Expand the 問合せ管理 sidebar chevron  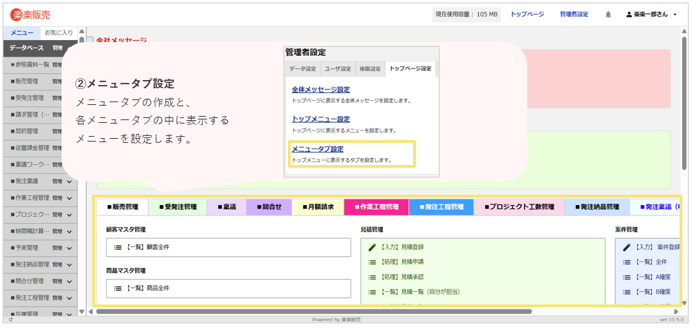[69, 281]
